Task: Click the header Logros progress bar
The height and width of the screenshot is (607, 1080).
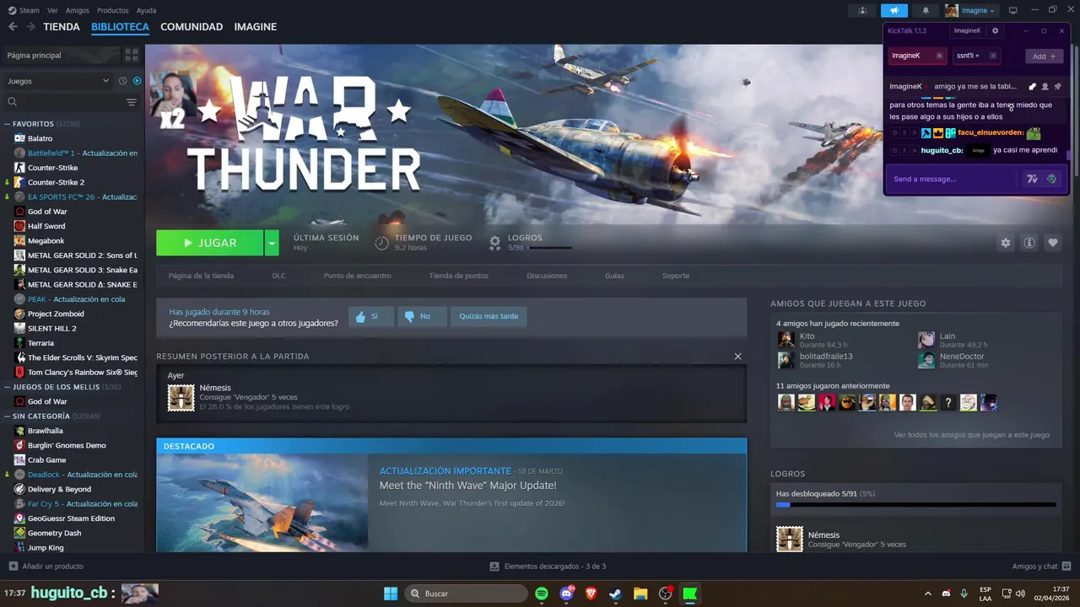Action: point(549,248)
